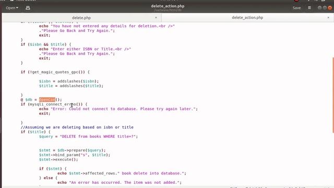The height and width of the screenshot is (188, 334).
Task: Click the 'if ($title) {' line
Action: pyautogui.click(x=35, y=132)
